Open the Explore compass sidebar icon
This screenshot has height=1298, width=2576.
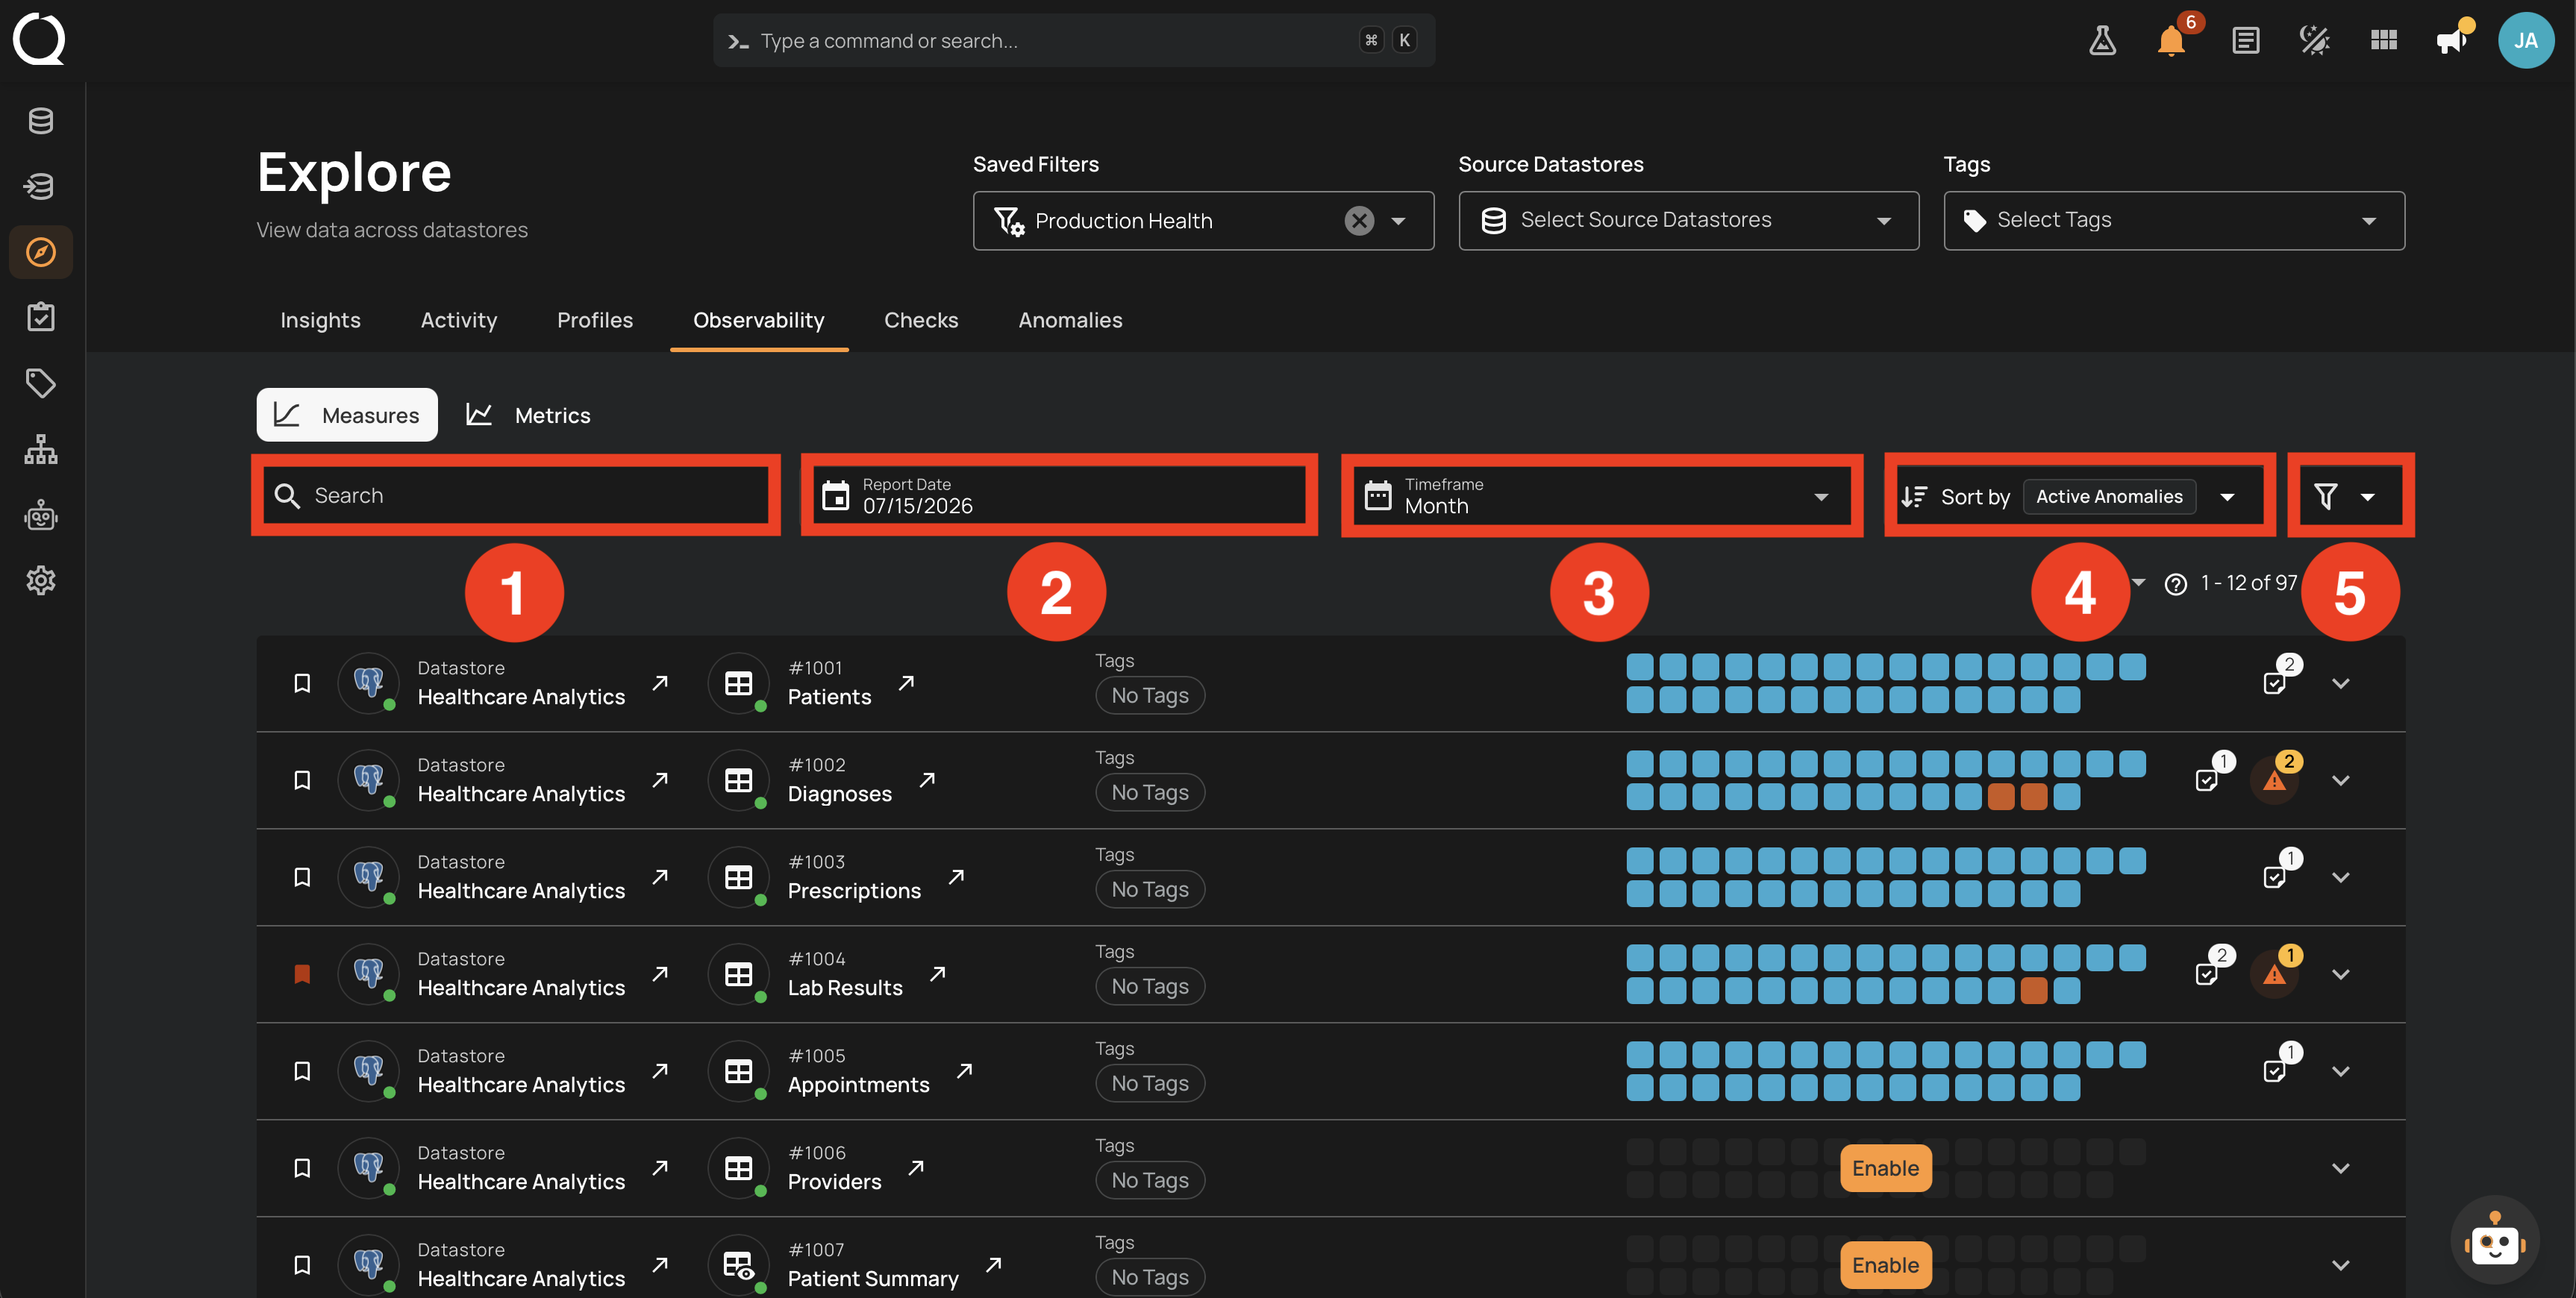(41, 252)
